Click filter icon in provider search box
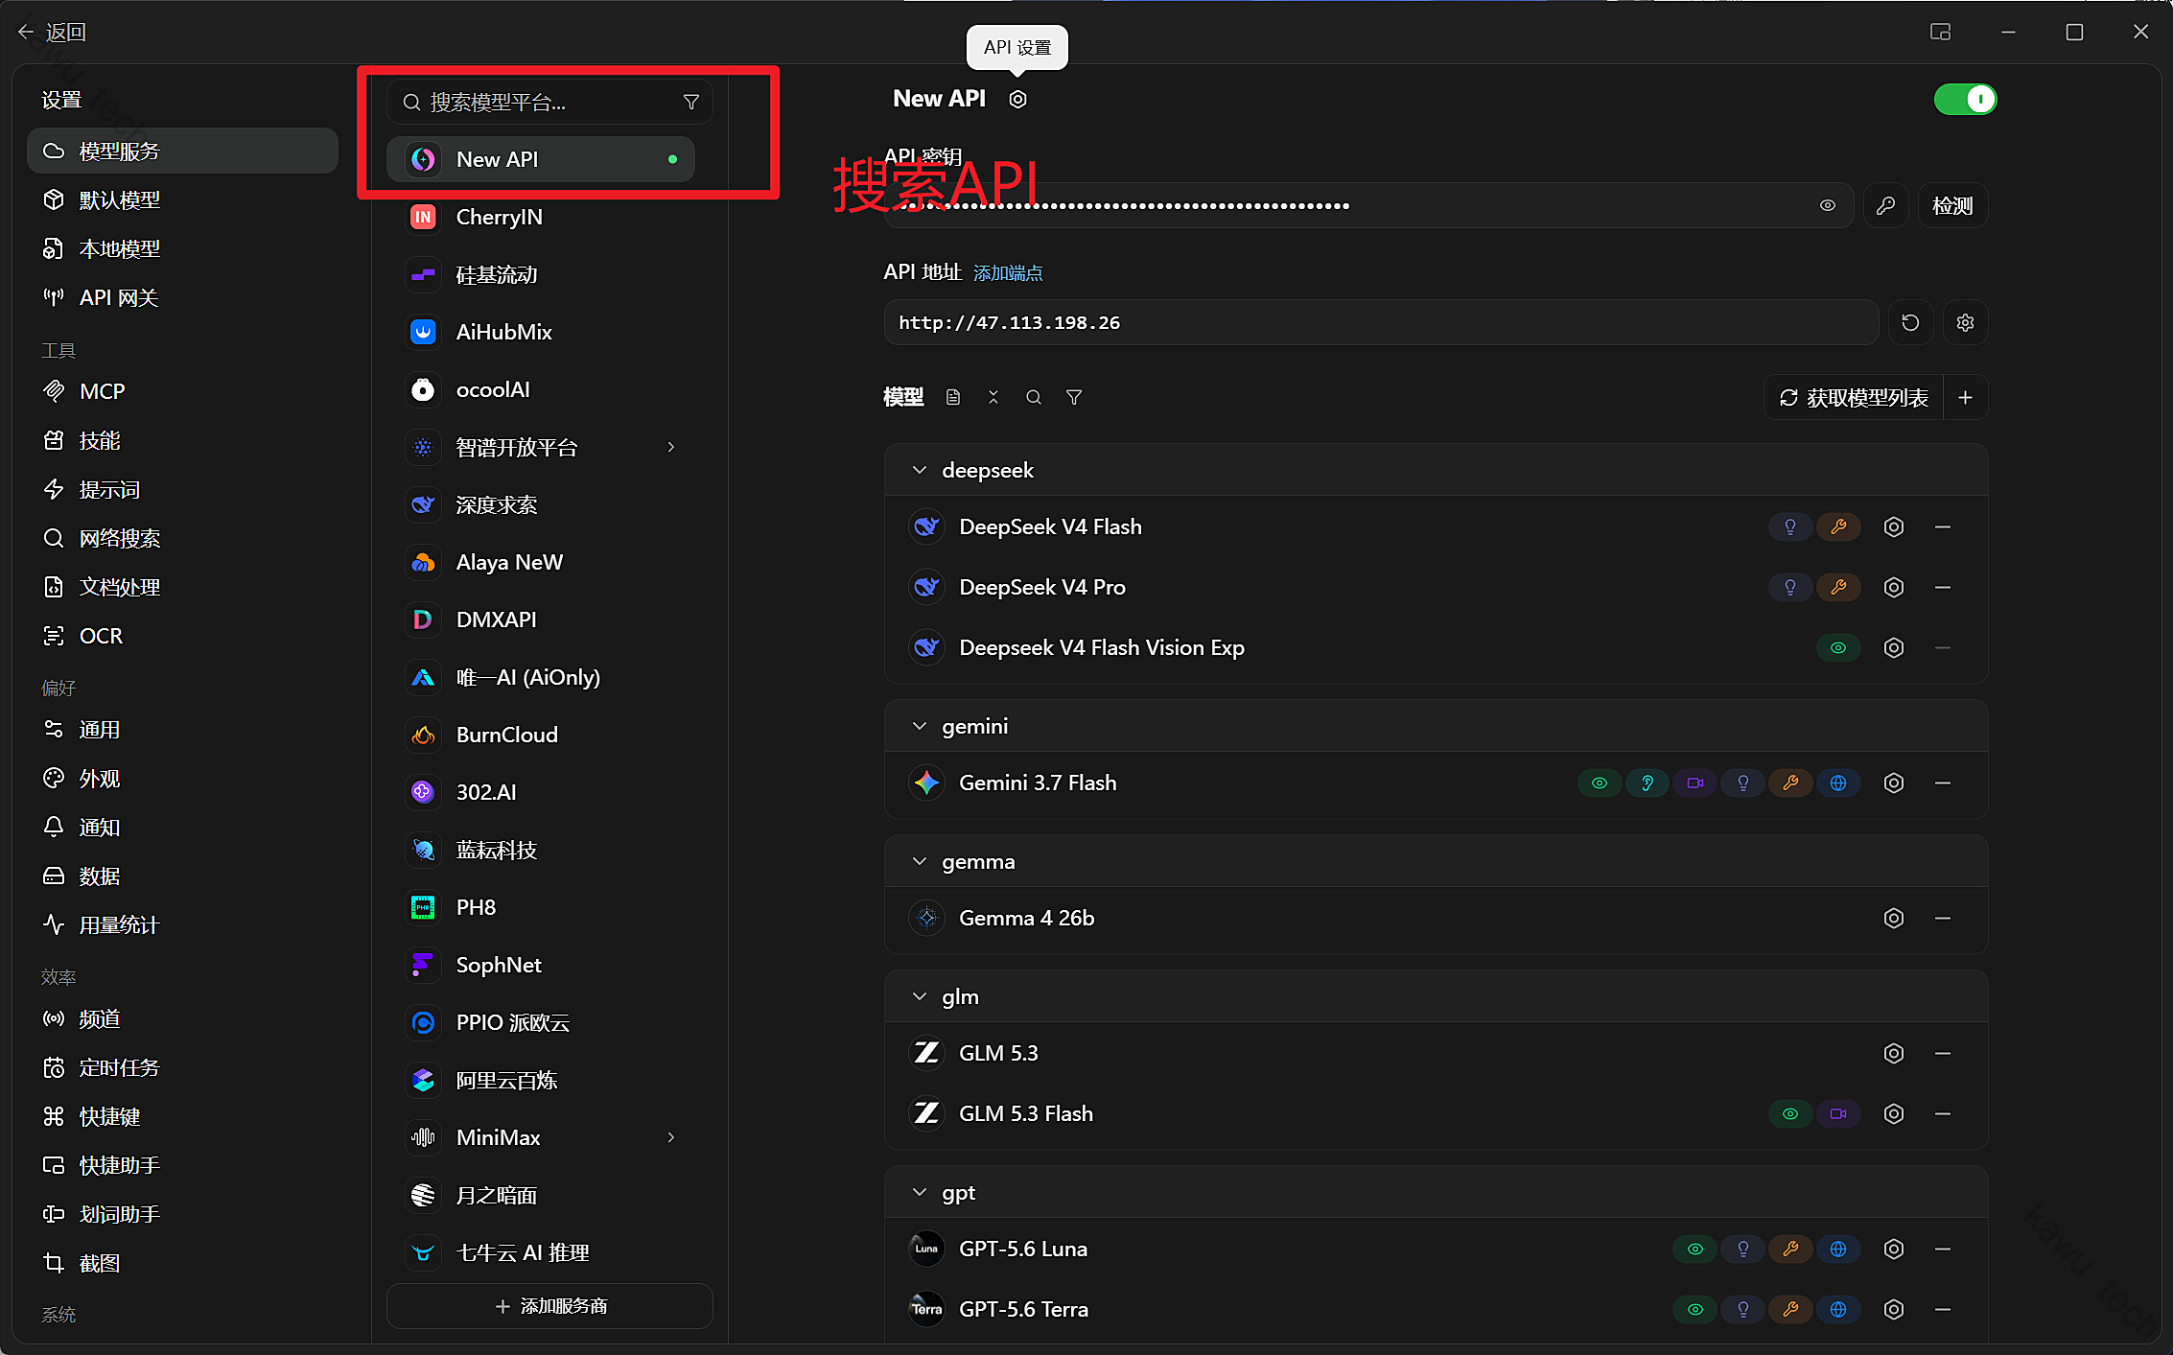The image size is (2173, 1355). tap(690, 103)
